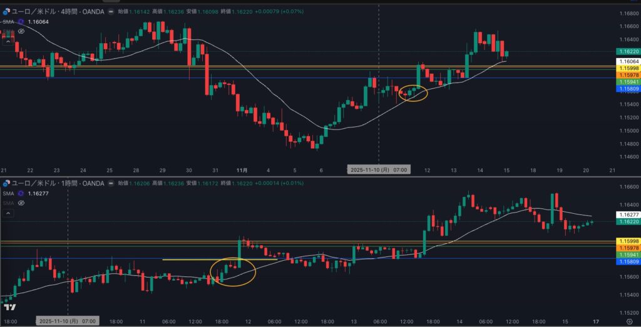Click the SMA indicator icon on the 4-hour chart
Image resolution: width=641 pixels, height=327 pixels.
tap(21, 21)
